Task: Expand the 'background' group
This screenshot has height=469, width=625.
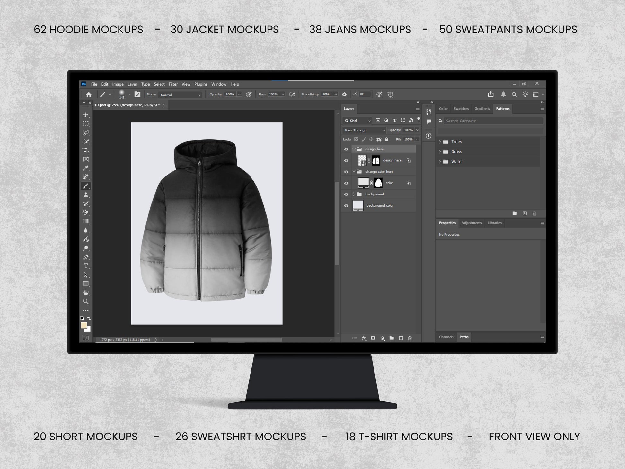Action: (x=354, y=194)
